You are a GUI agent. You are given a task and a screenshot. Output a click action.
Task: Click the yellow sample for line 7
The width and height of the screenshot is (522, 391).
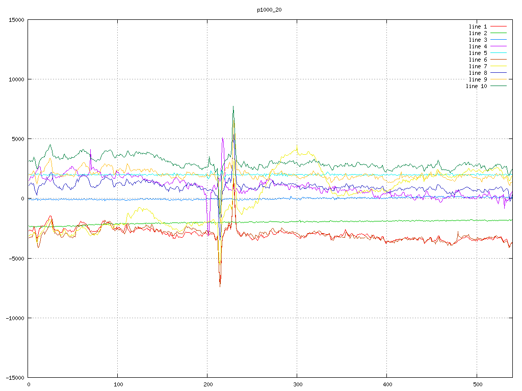coord(499,66)
